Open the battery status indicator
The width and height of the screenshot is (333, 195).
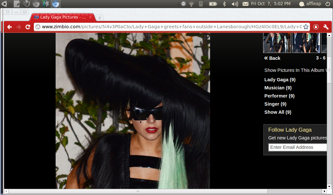pyautogui.click(x=213, y=4)
